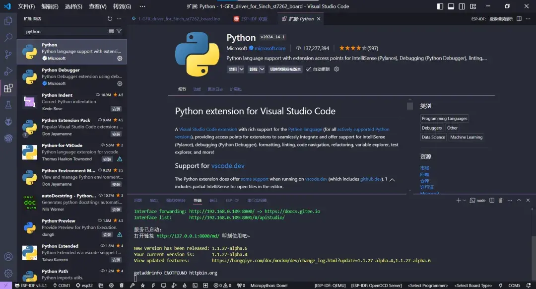Select flash method star icon
Screen dimensions: 536x289
[x=142, y=285]
